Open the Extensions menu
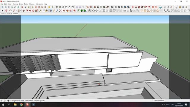 point(39,4)
